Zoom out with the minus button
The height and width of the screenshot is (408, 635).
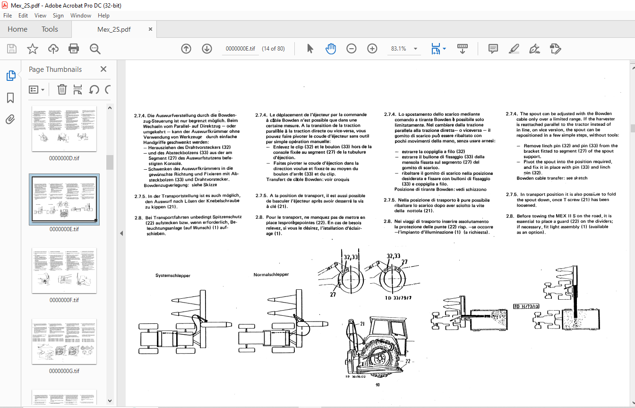pyautogui.click(x=352, y=49)
